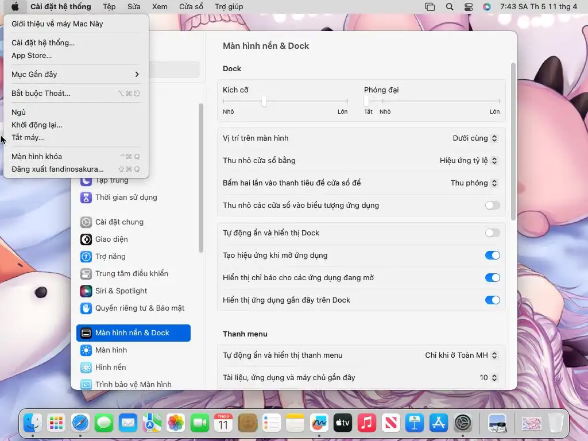
Task: Open Photos app in Dock
Action: [176, 423]
